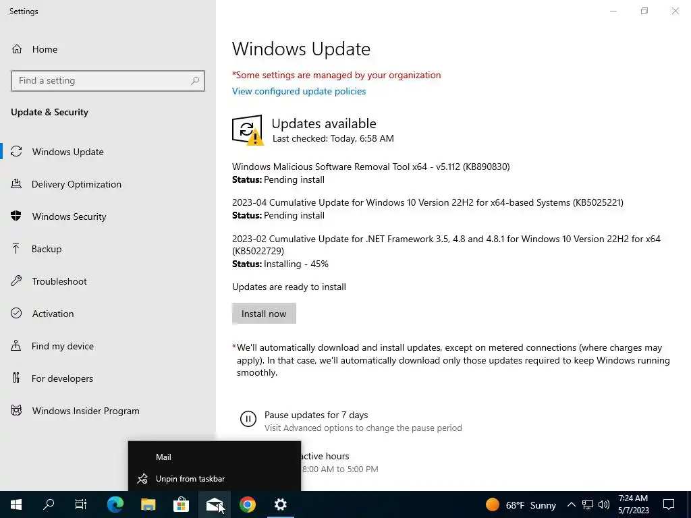Open the notification center icon

pyautogui.click(x=669, y=505)
